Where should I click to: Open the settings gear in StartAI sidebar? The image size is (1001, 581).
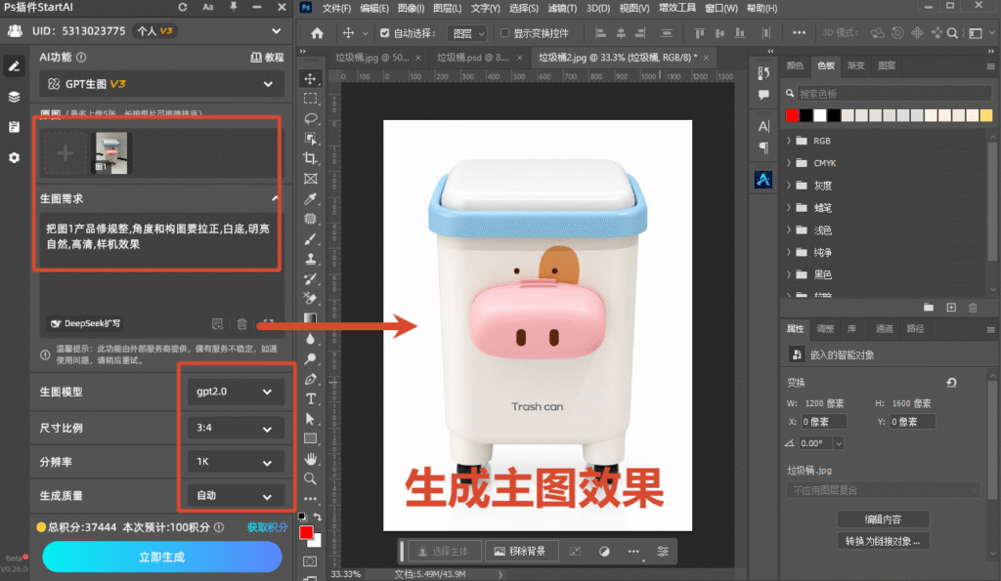coord(14,157)
